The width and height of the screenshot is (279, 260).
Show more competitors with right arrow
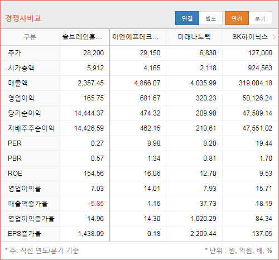click(274, 37)
